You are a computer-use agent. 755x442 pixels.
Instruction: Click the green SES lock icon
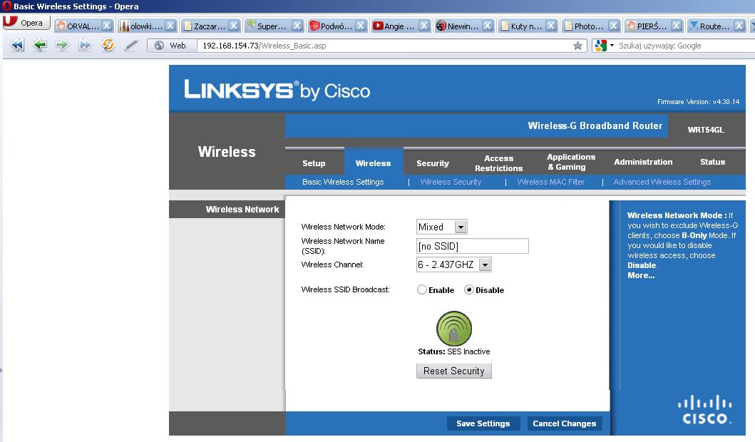(x=453, y=329)
